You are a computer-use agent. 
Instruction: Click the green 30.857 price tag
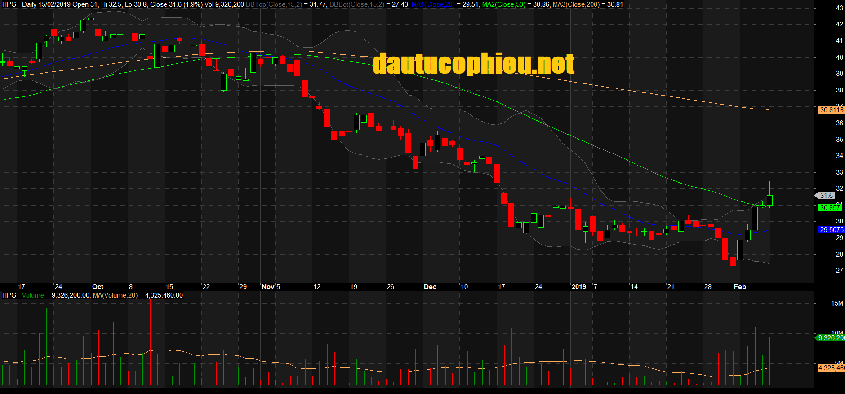click(830, 208)
